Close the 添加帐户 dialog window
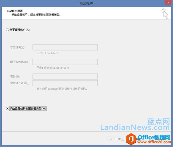173x147 pixels. [168, 3]
